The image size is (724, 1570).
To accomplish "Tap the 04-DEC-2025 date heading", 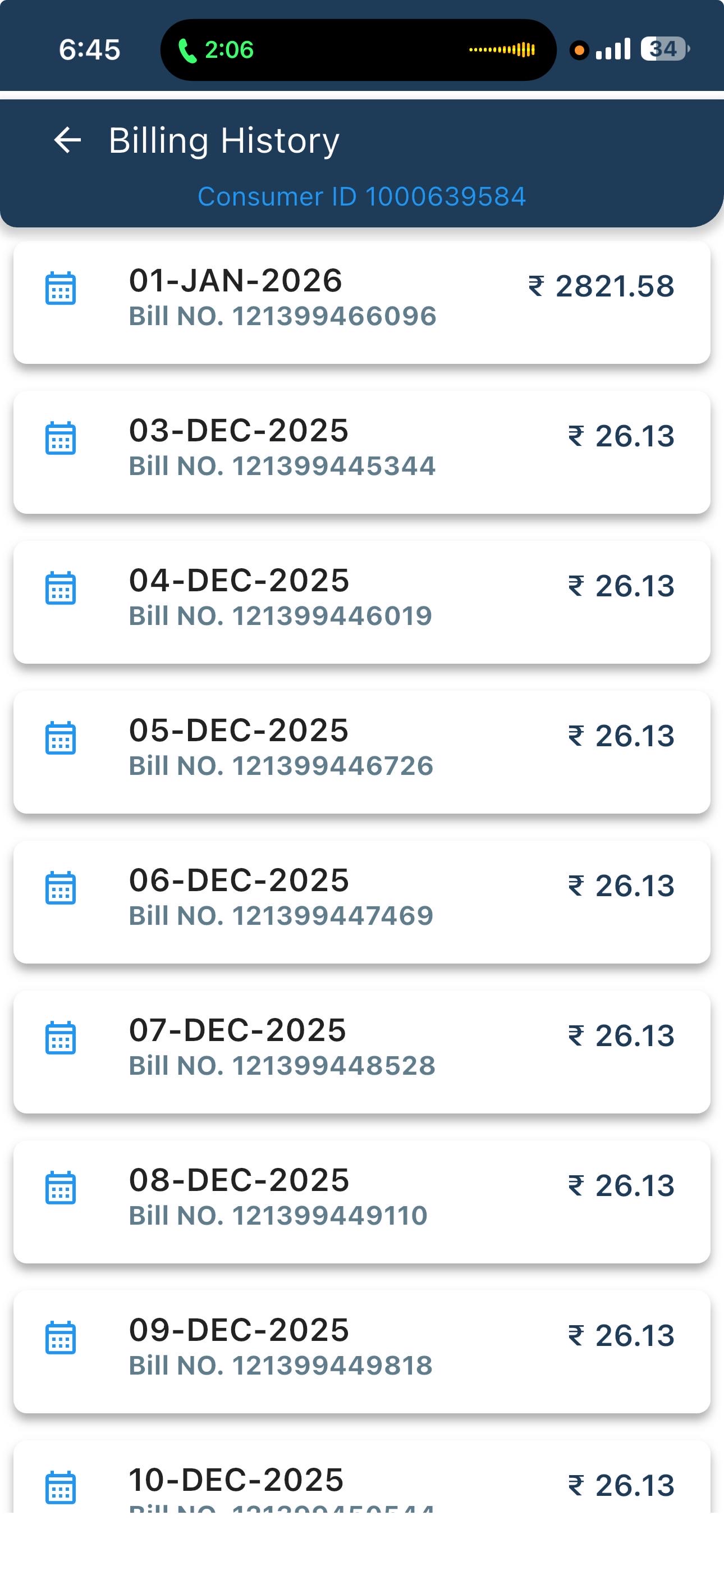I will pyautogui.click(x=239, y=580).
